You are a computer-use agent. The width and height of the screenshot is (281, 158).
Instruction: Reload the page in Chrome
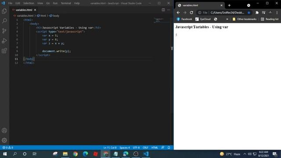[x=191, y=13]
